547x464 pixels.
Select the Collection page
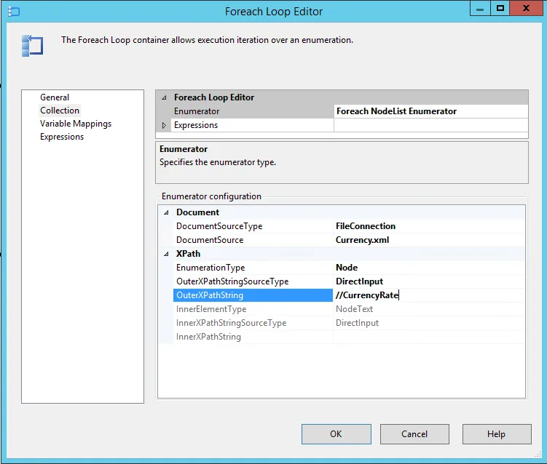click(x=60, y=111)
